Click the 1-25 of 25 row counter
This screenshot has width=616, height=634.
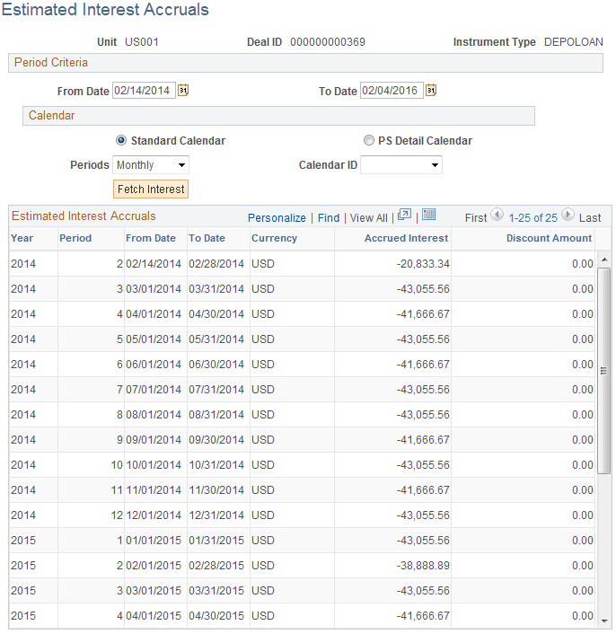(x=532, y=218)
